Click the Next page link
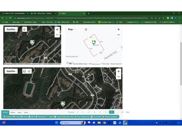 (128, 112)
